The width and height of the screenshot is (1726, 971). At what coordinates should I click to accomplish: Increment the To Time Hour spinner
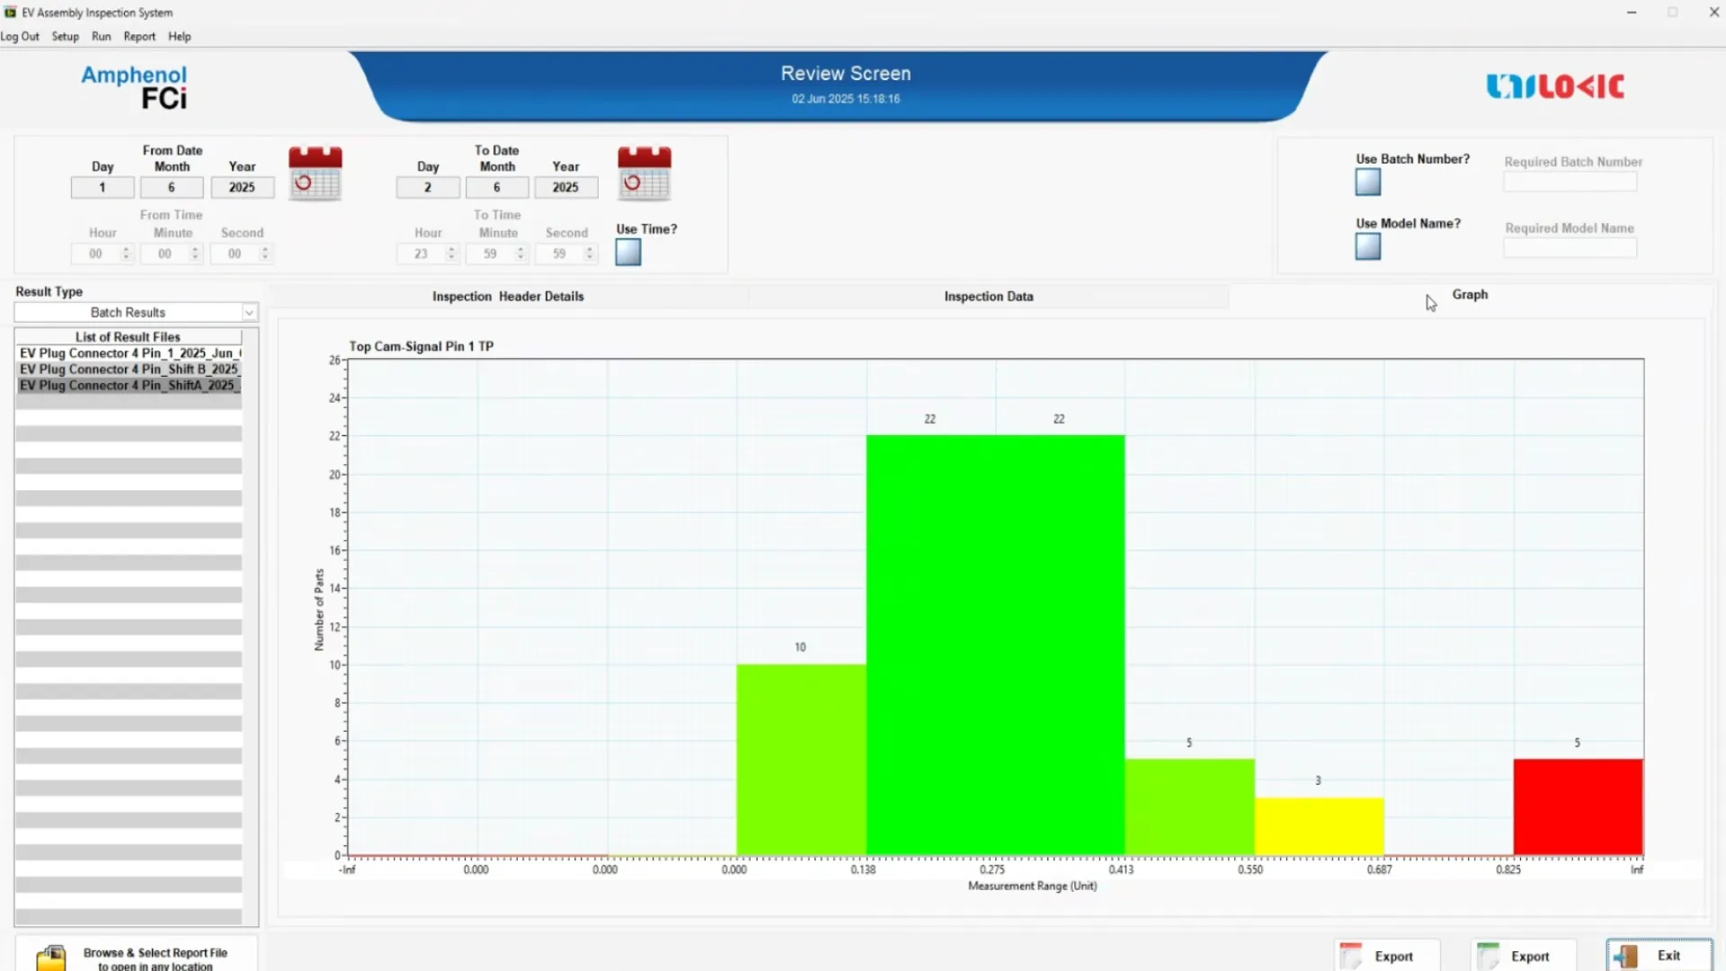click(451, 249)
